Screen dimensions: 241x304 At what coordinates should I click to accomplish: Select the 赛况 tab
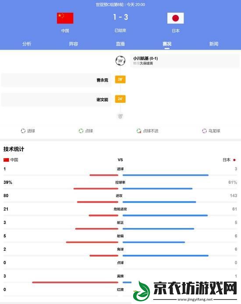[x=167, y=44]
